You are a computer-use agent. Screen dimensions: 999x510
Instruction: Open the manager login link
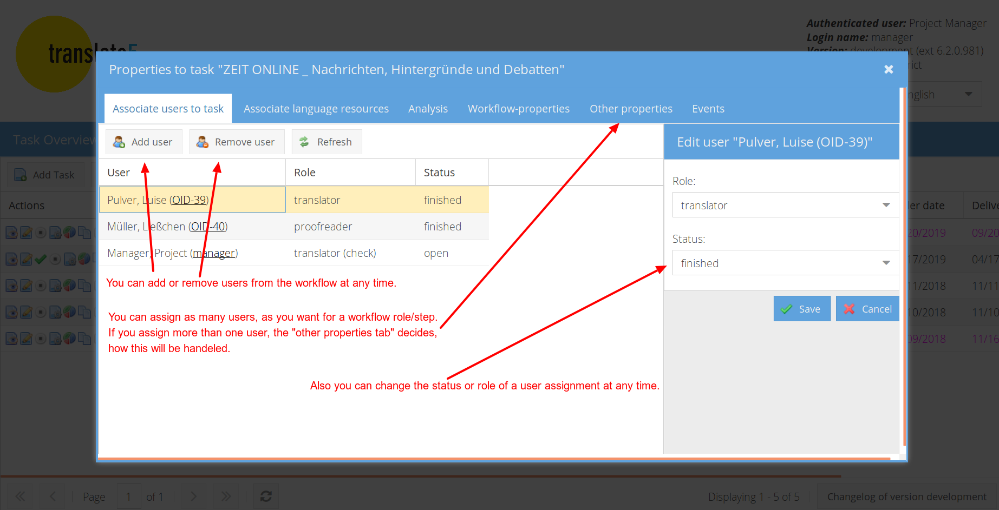click(x=214, y=253)
